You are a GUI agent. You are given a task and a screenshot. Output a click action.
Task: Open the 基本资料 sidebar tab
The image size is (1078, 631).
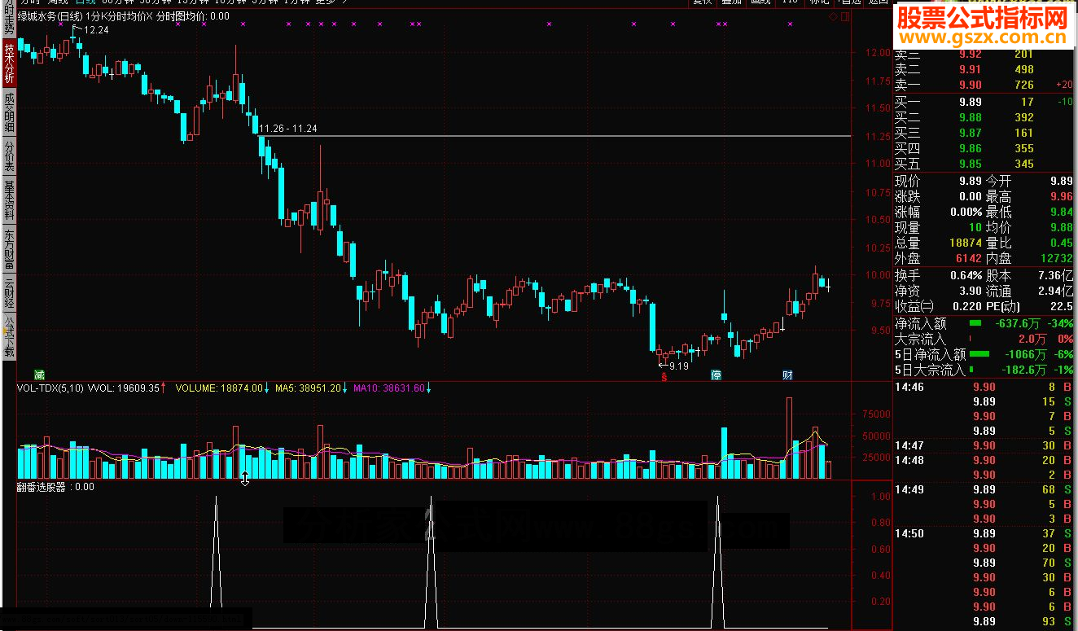(9, 200)
